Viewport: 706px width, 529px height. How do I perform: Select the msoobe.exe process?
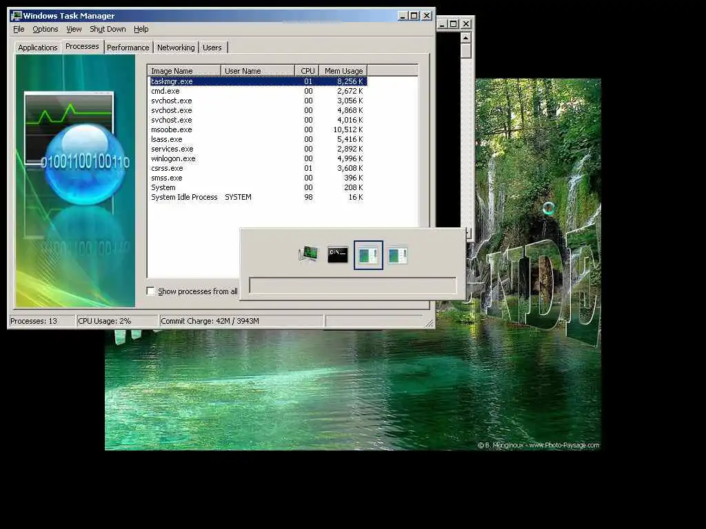[258, 129]
